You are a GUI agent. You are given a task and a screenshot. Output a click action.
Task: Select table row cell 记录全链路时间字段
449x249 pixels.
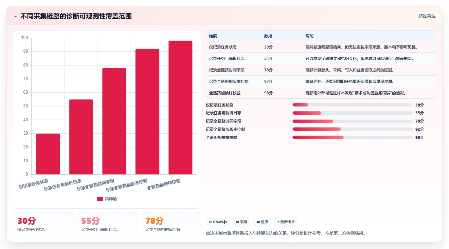click(x=227, y=70)
